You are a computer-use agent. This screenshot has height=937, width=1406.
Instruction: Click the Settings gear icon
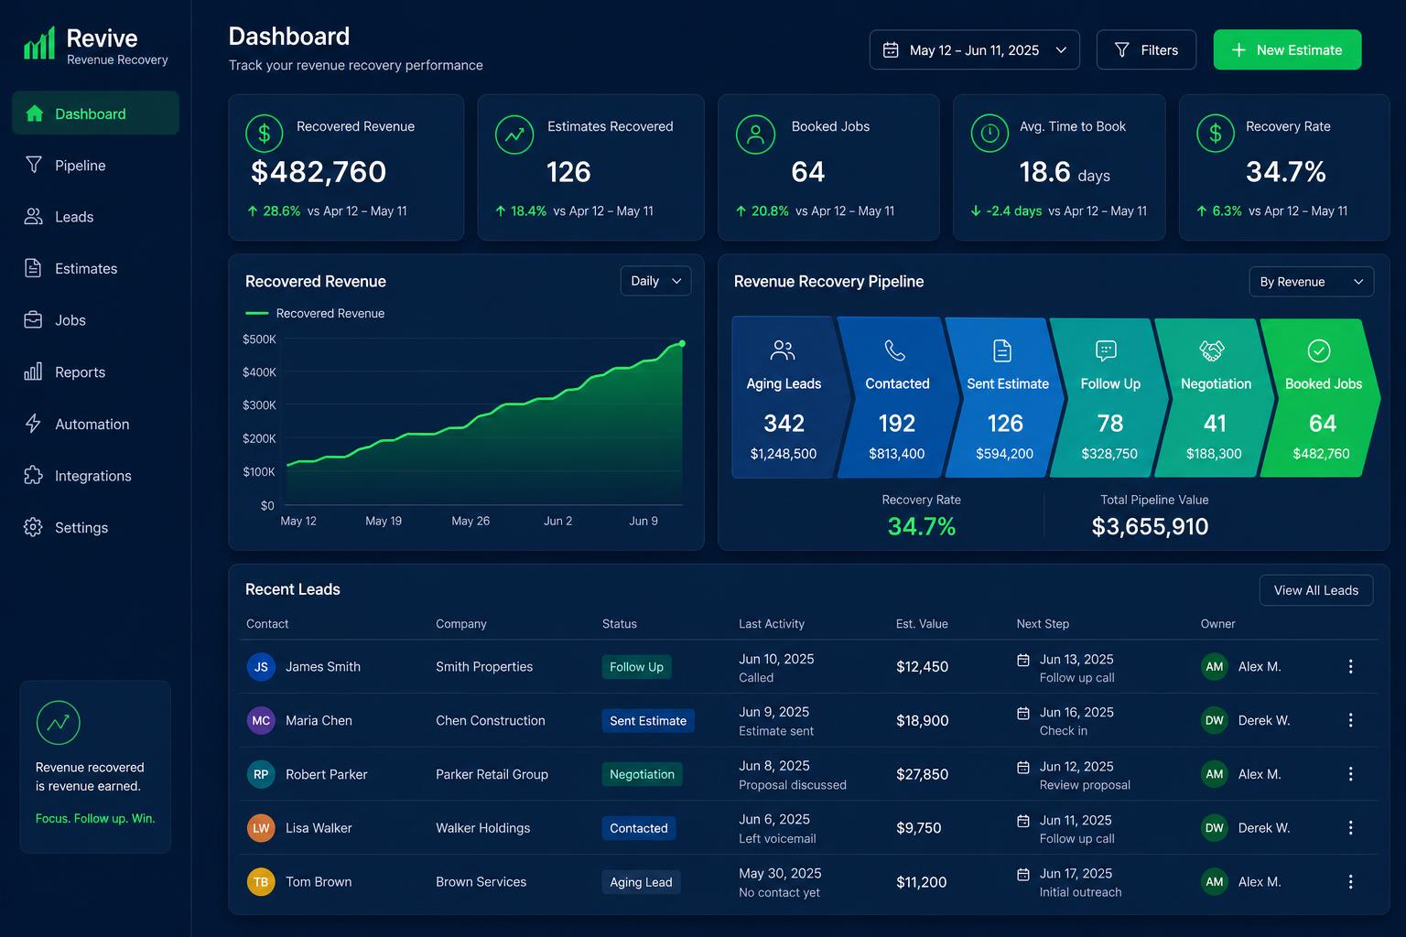click(33, 527)
